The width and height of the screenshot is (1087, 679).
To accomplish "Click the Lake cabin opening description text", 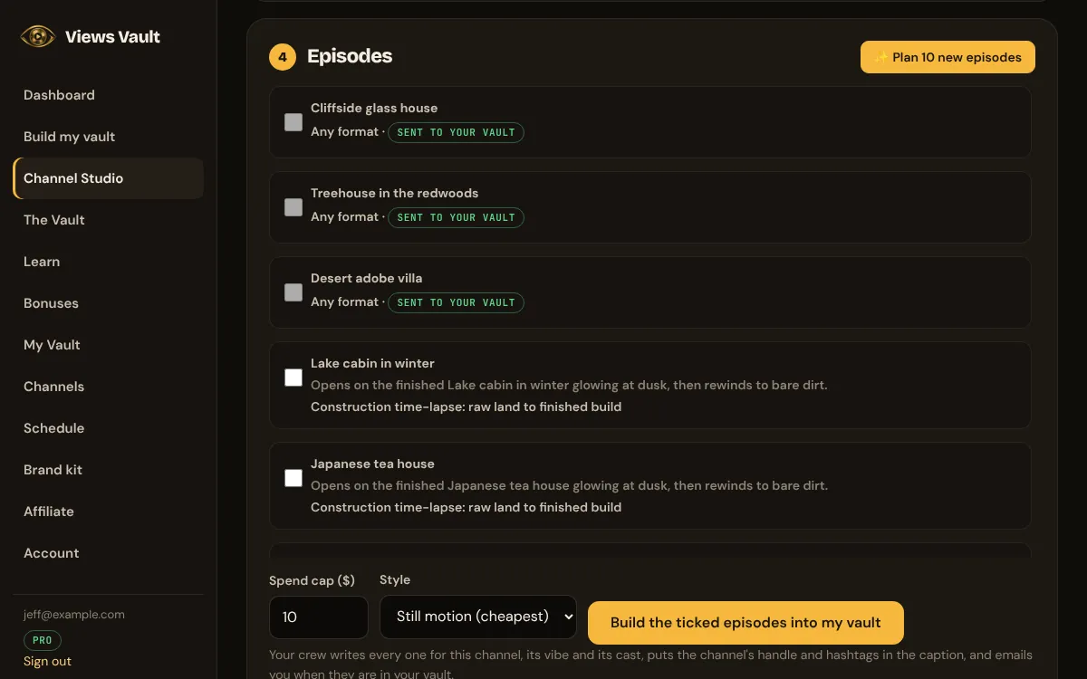I will pyautogui.click(x=569, y=385).
